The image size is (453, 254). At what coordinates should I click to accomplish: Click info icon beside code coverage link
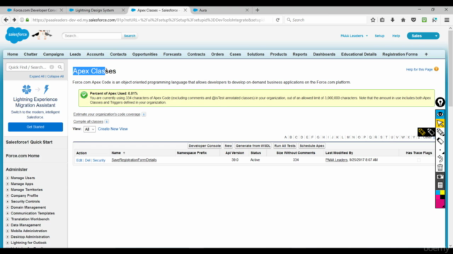pyautogui.click(x=144, y=114)
